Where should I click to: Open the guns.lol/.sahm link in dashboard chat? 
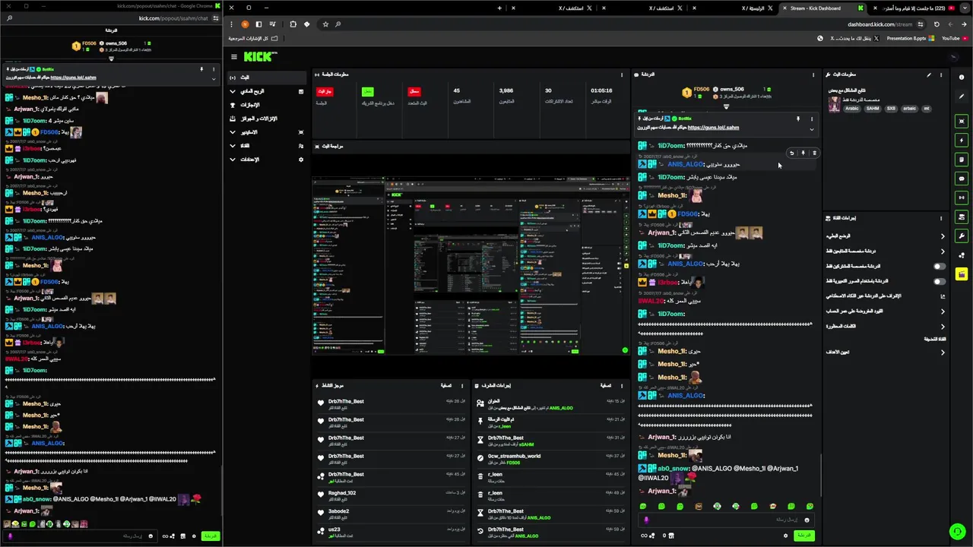[x=713, y=128]
